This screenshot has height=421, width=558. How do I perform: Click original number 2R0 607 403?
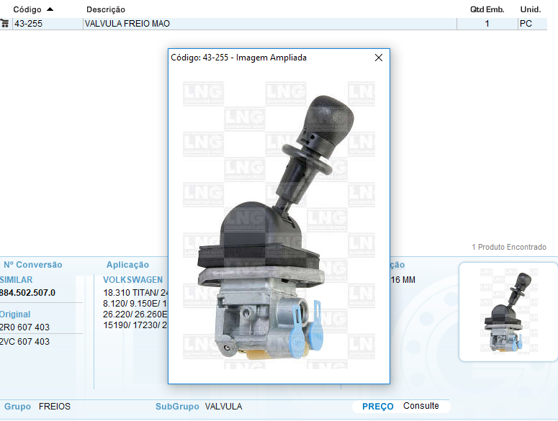click(x=25, y=327)
